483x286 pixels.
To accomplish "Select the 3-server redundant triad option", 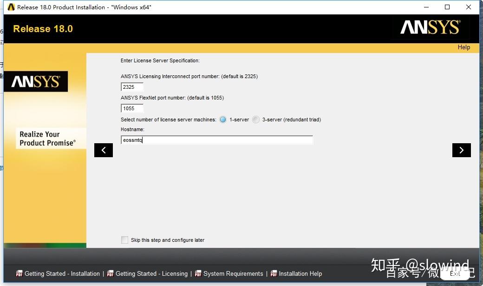I will click(x=256, y=120).
